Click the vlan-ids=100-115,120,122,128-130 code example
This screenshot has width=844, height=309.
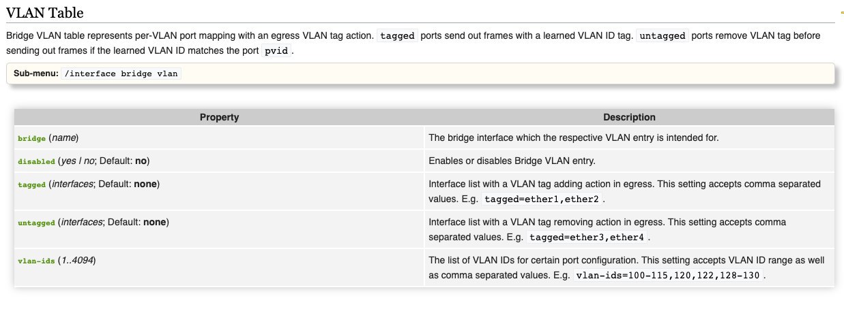[667, 276]
